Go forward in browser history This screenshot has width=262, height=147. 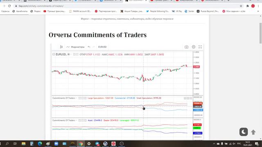coord(4,6)
